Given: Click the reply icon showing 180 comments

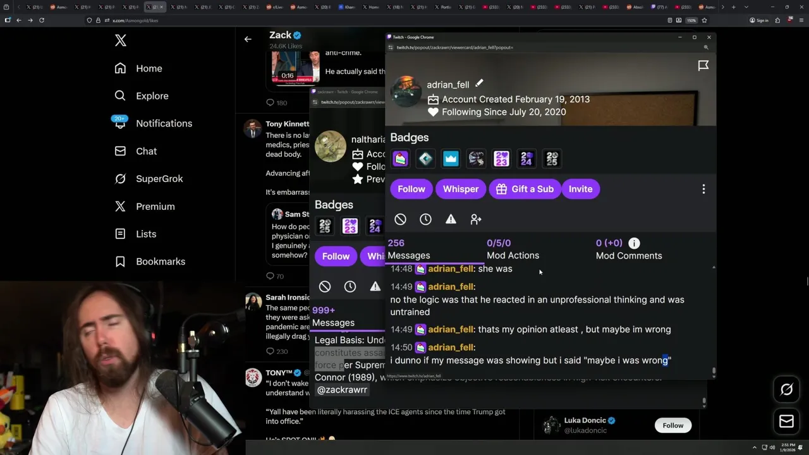Looking at the screenshot, I should (x=270, y=102).
